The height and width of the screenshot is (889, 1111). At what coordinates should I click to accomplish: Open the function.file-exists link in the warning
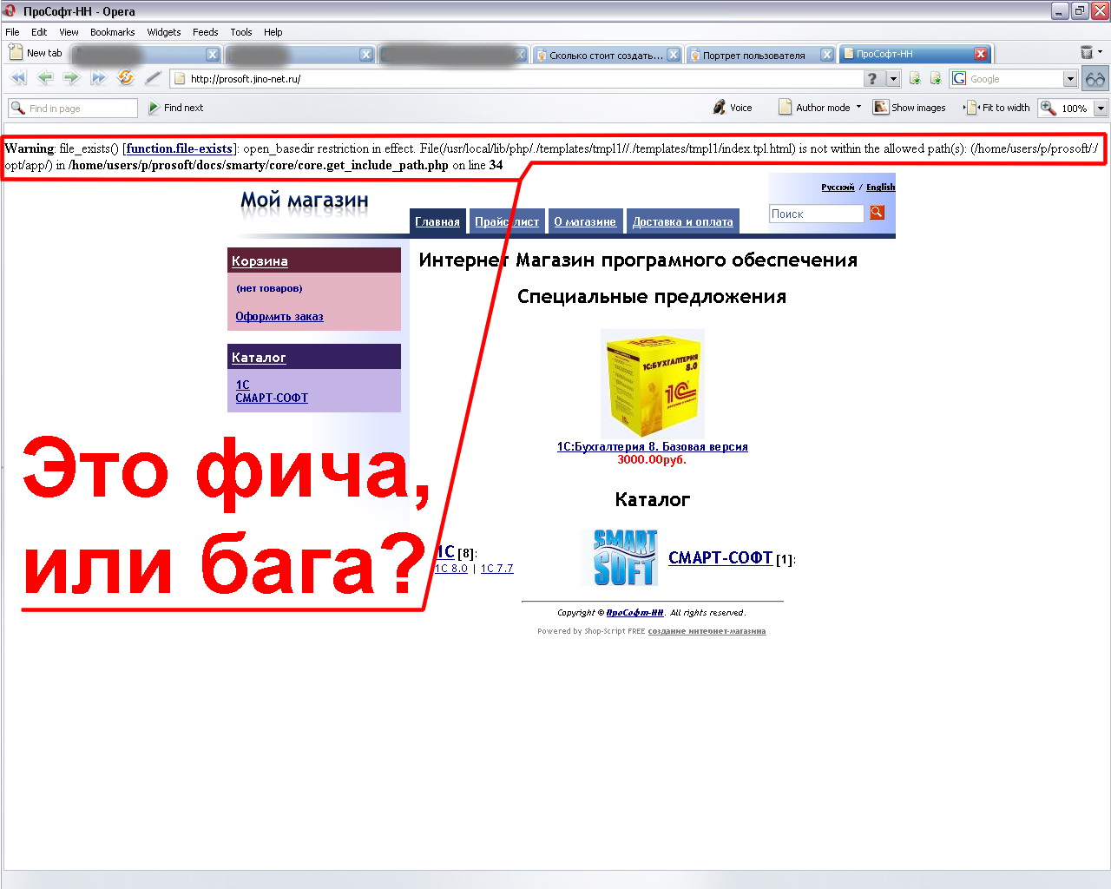pyautogui.click(x=180, y=148)
